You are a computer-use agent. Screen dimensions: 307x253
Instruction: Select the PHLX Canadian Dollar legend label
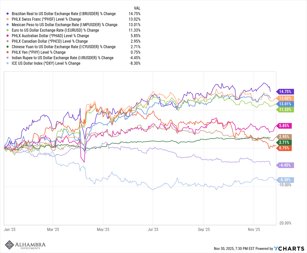pyautogui.click(x=50, y=41)
